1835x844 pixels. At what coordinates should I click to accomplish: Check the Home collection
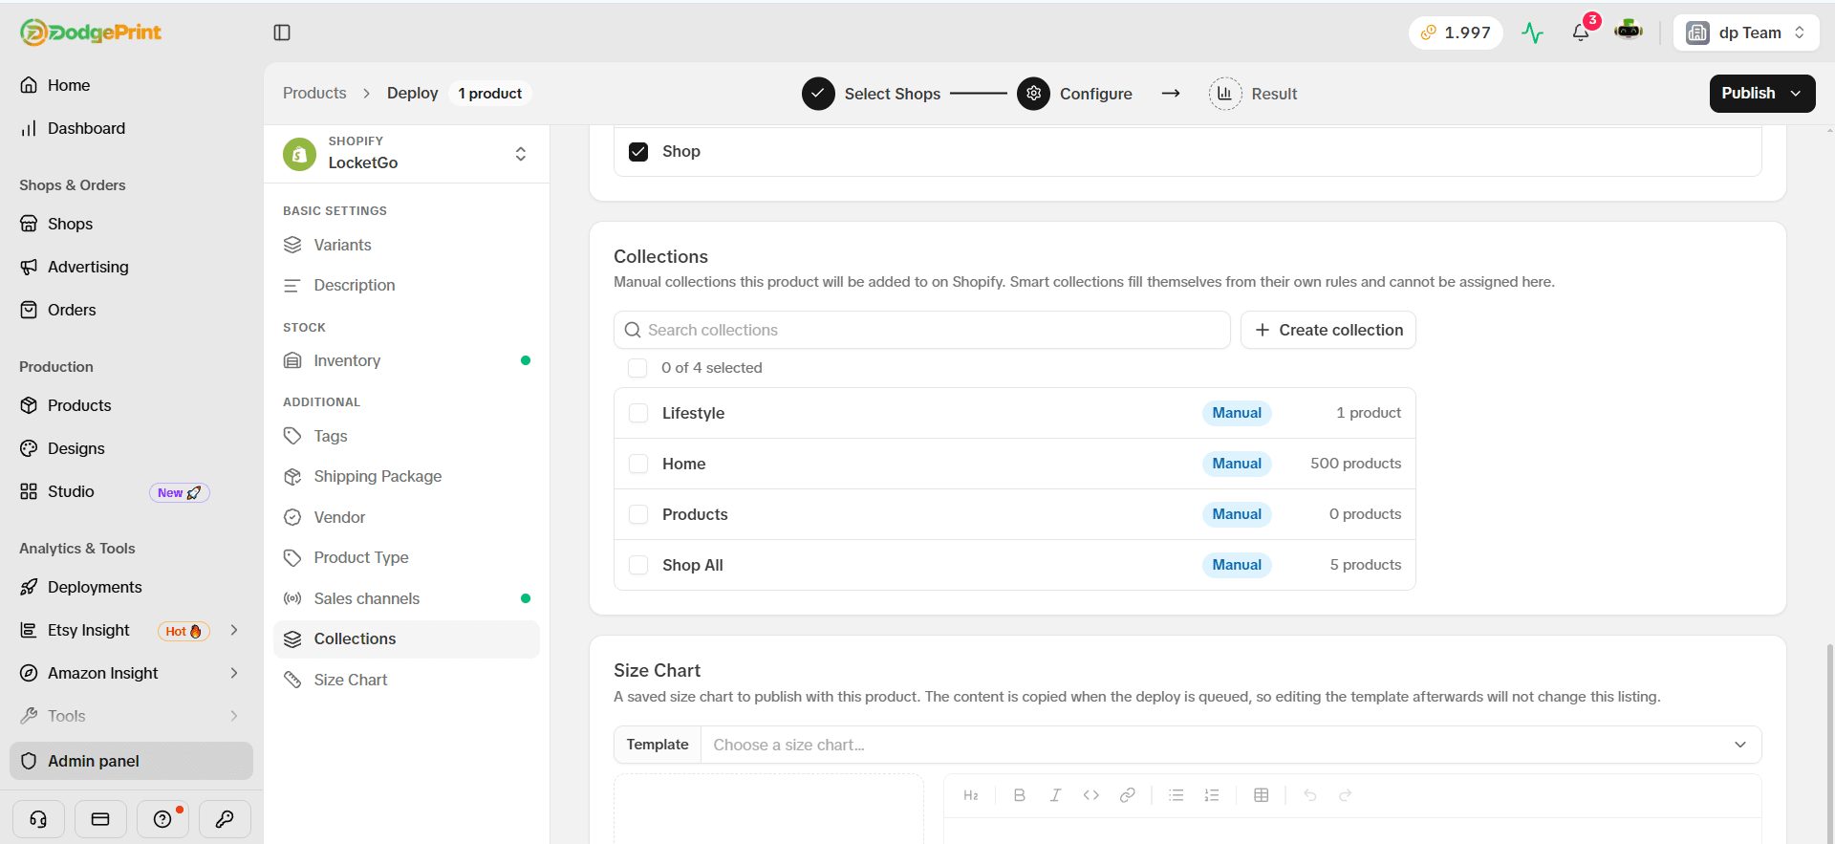[638, 464]
